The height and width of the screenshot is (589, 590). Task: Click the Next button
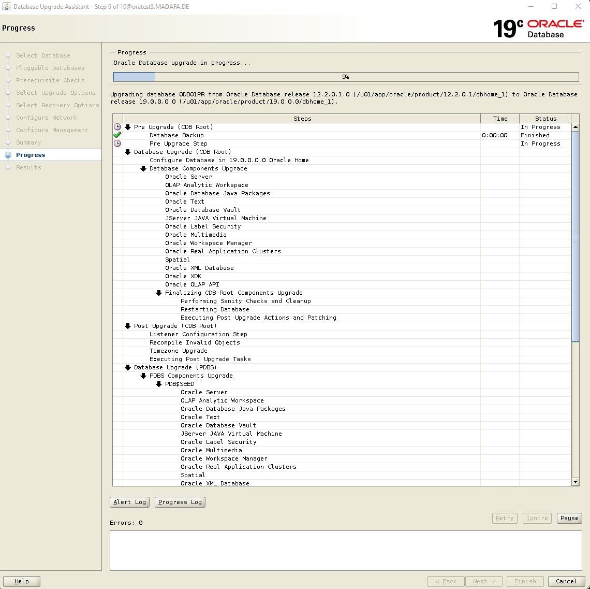(x=483, y=581)
